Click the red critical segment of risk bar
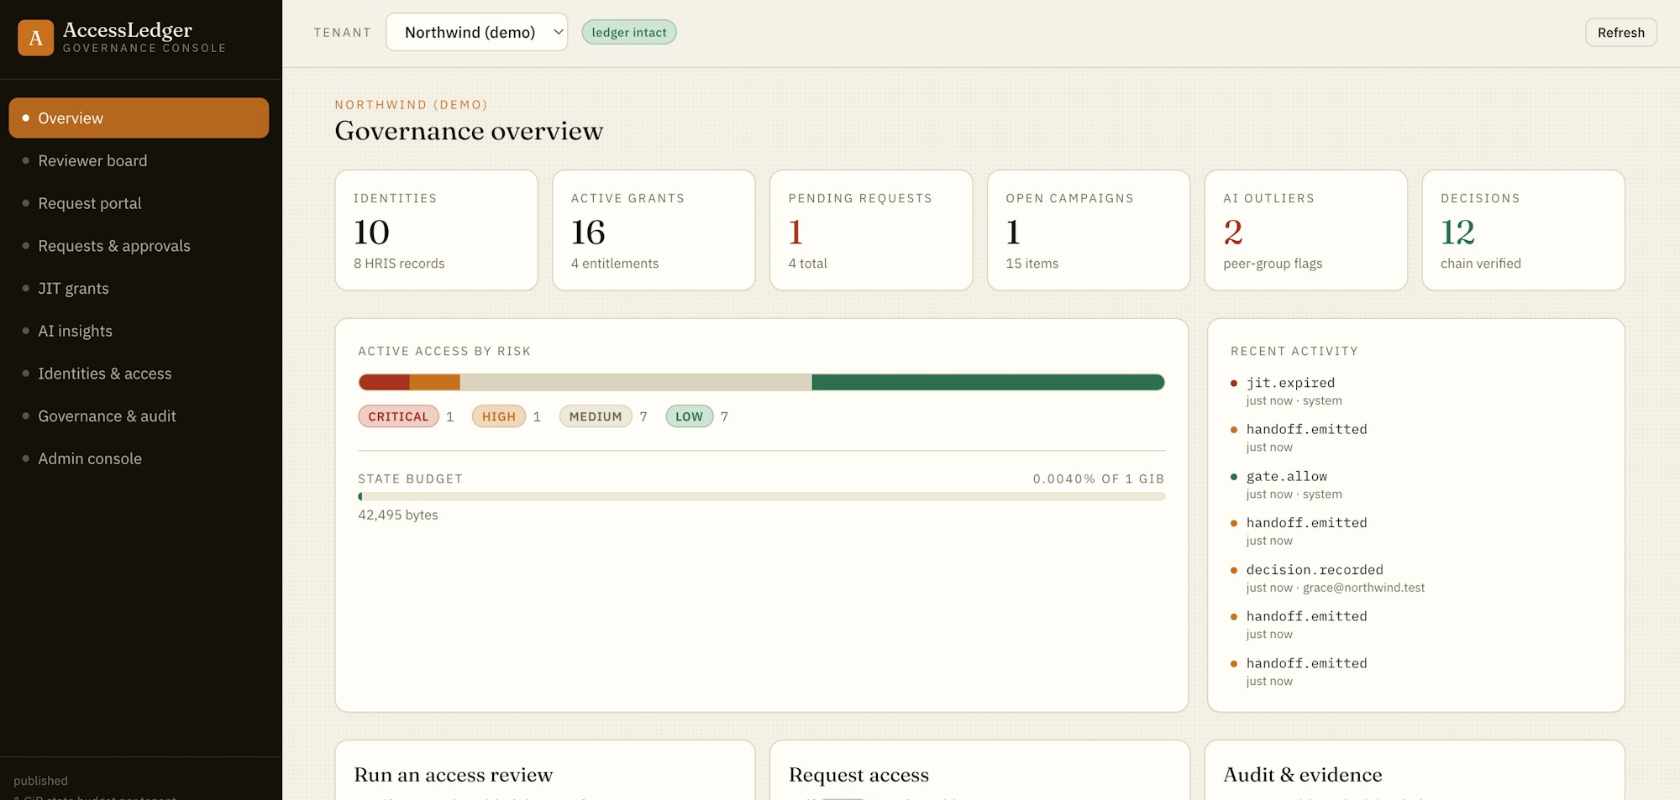 click(384, 382)
